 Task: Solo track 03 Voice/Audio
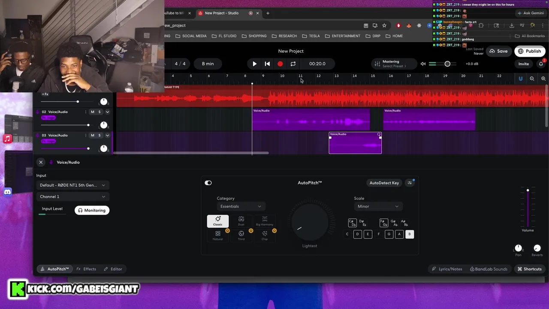[100, 135]
